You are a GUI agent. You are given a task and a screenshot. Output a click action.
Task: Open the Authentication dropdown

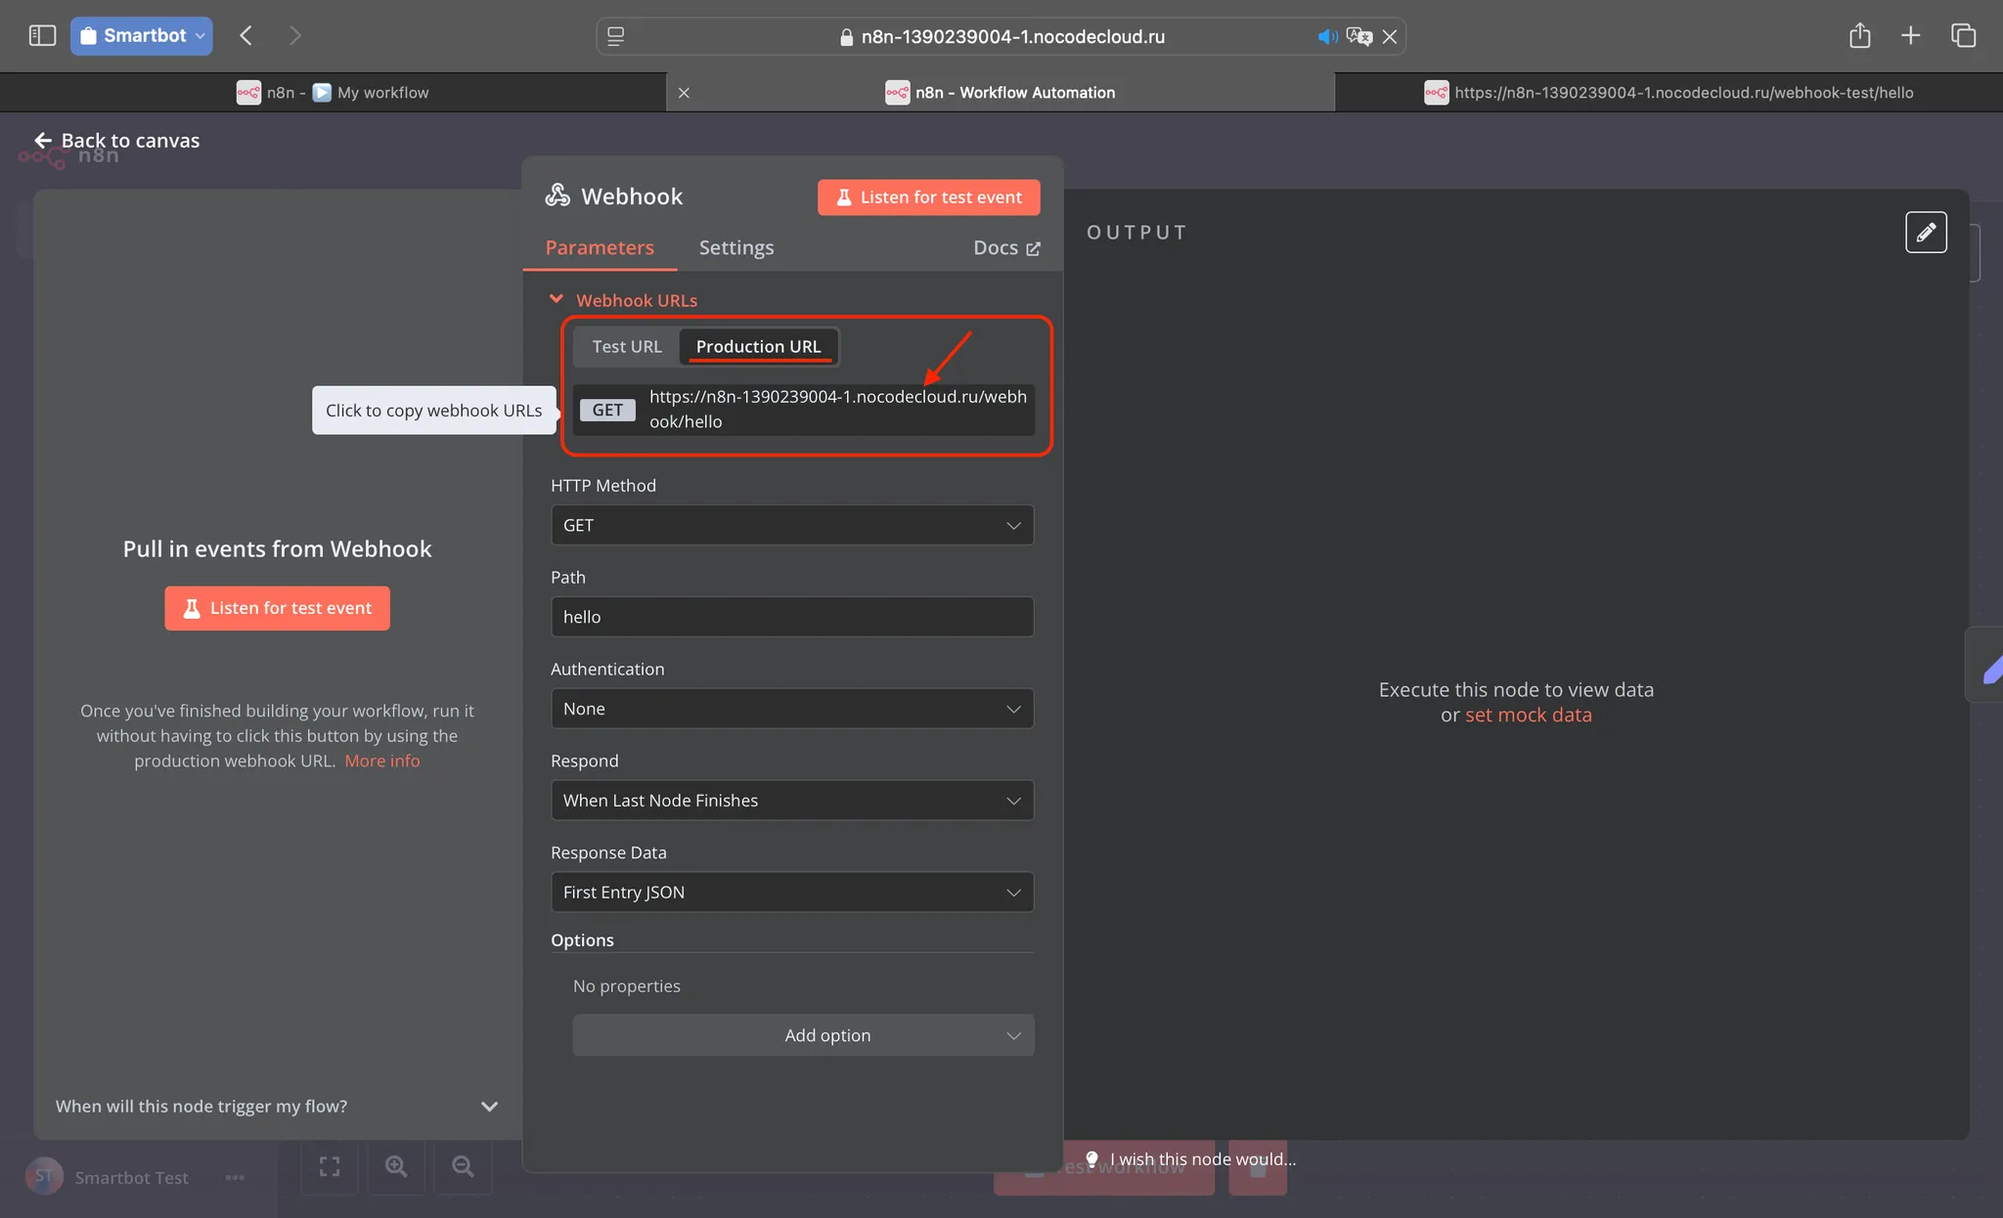point(792,709)
